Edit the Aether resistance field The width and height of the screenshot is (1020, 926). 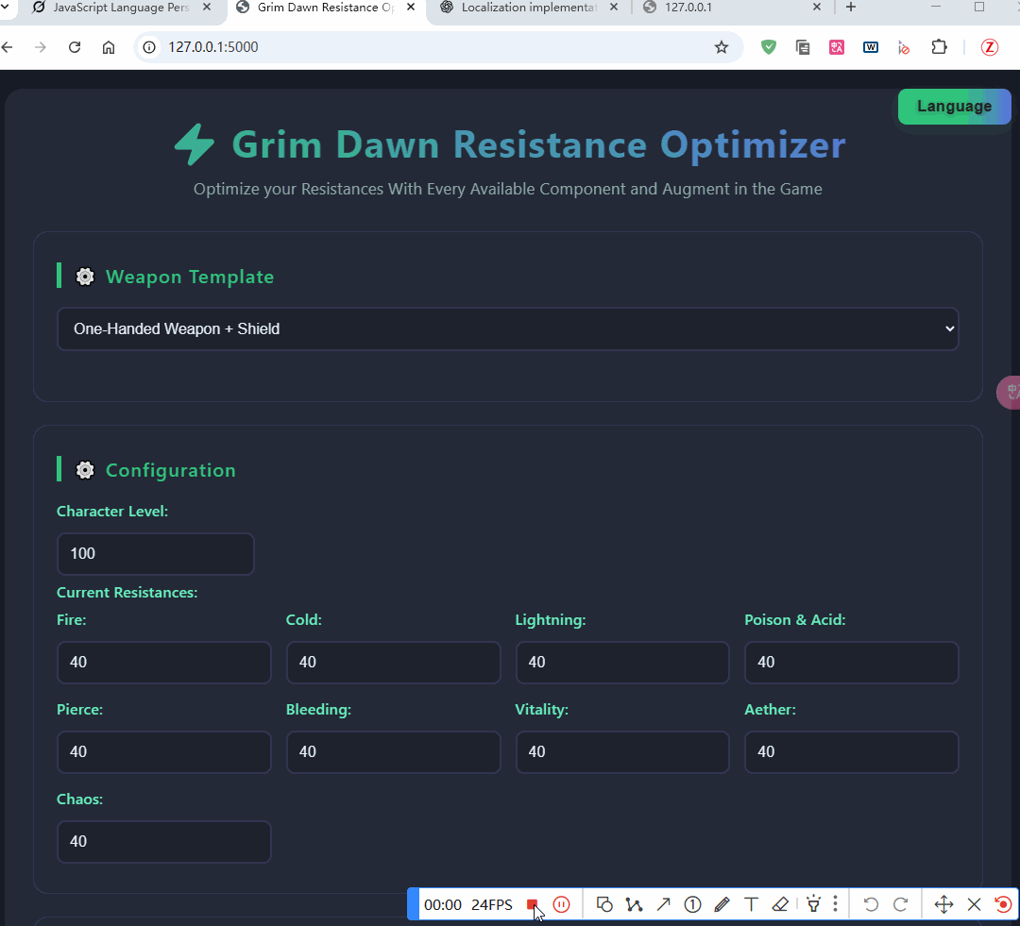tap(852, 752)
